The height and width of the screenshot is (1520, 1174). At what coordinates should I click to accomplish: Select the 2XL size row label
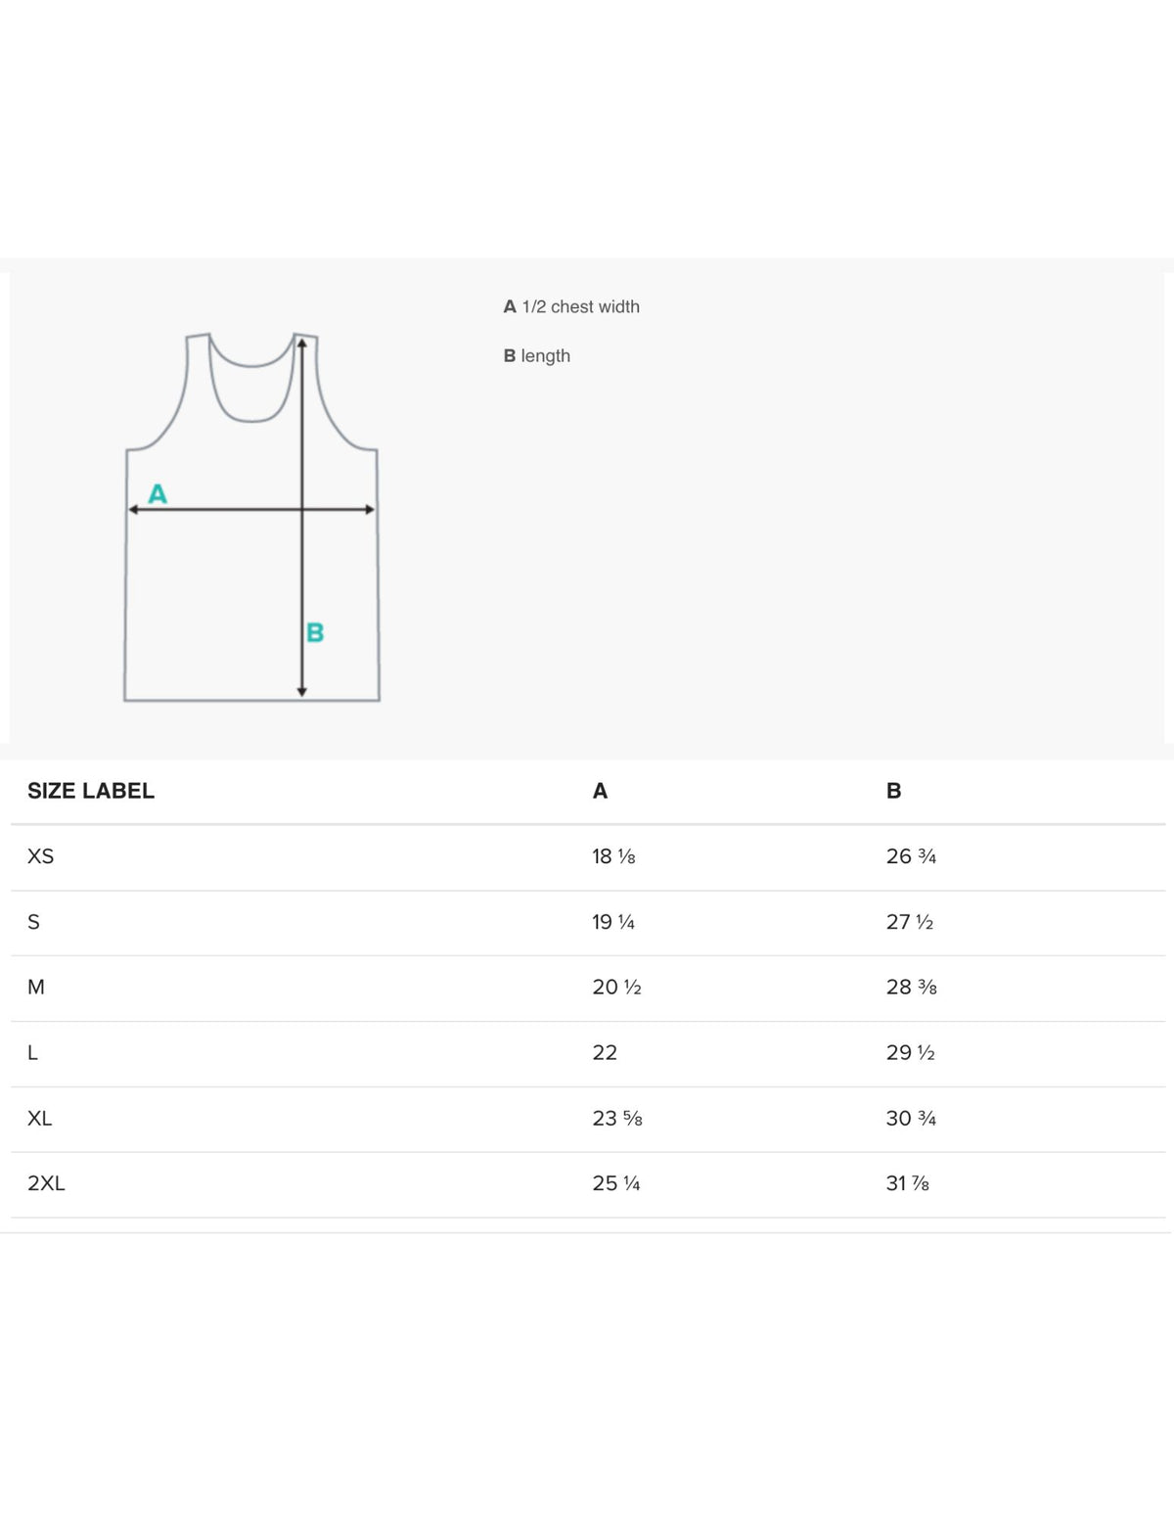(46, 1183)
